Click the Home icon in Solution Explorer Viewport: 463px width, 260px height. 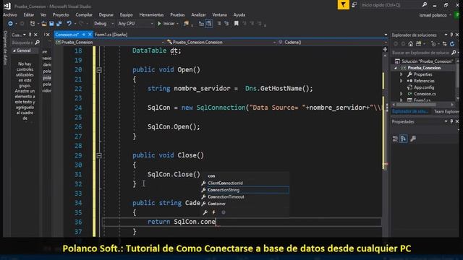[x=411, y=44]
